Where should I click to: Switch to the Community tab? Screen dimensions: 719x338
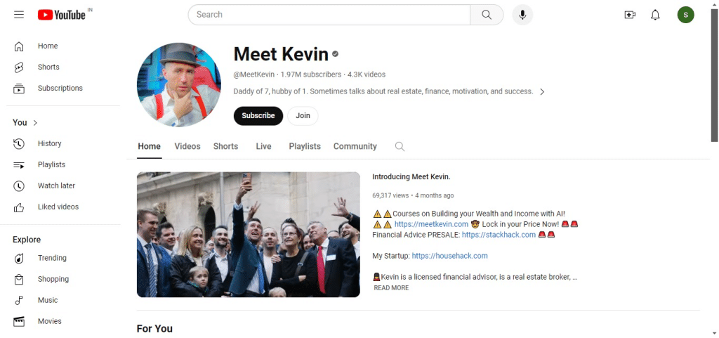(x=355, y=146)
